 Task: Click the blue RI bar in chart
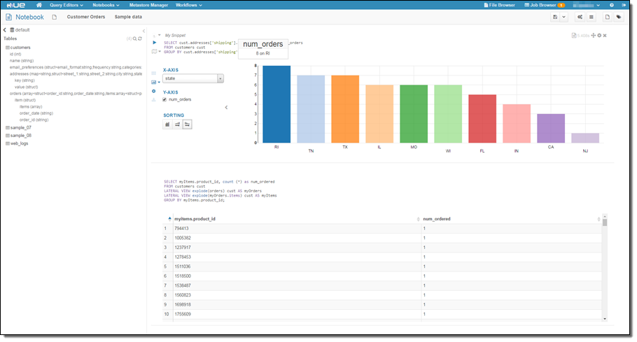coord(276,104)
